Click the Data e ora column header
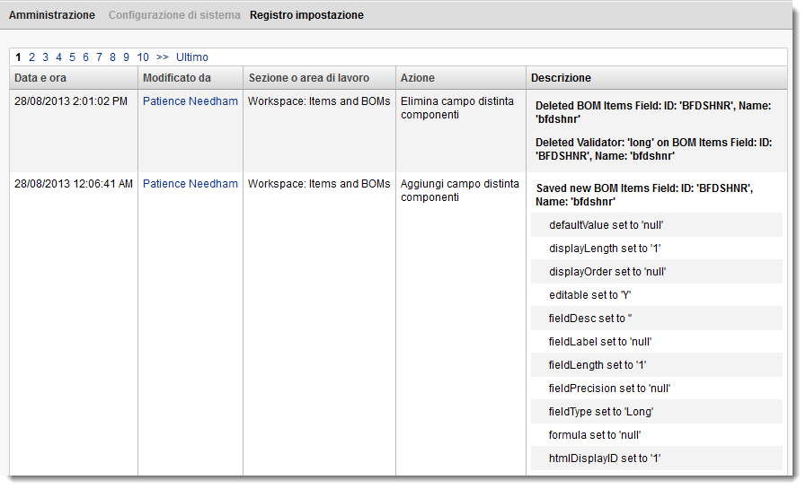This screenshot has width=806, height=489. click(x=40, y=78)
